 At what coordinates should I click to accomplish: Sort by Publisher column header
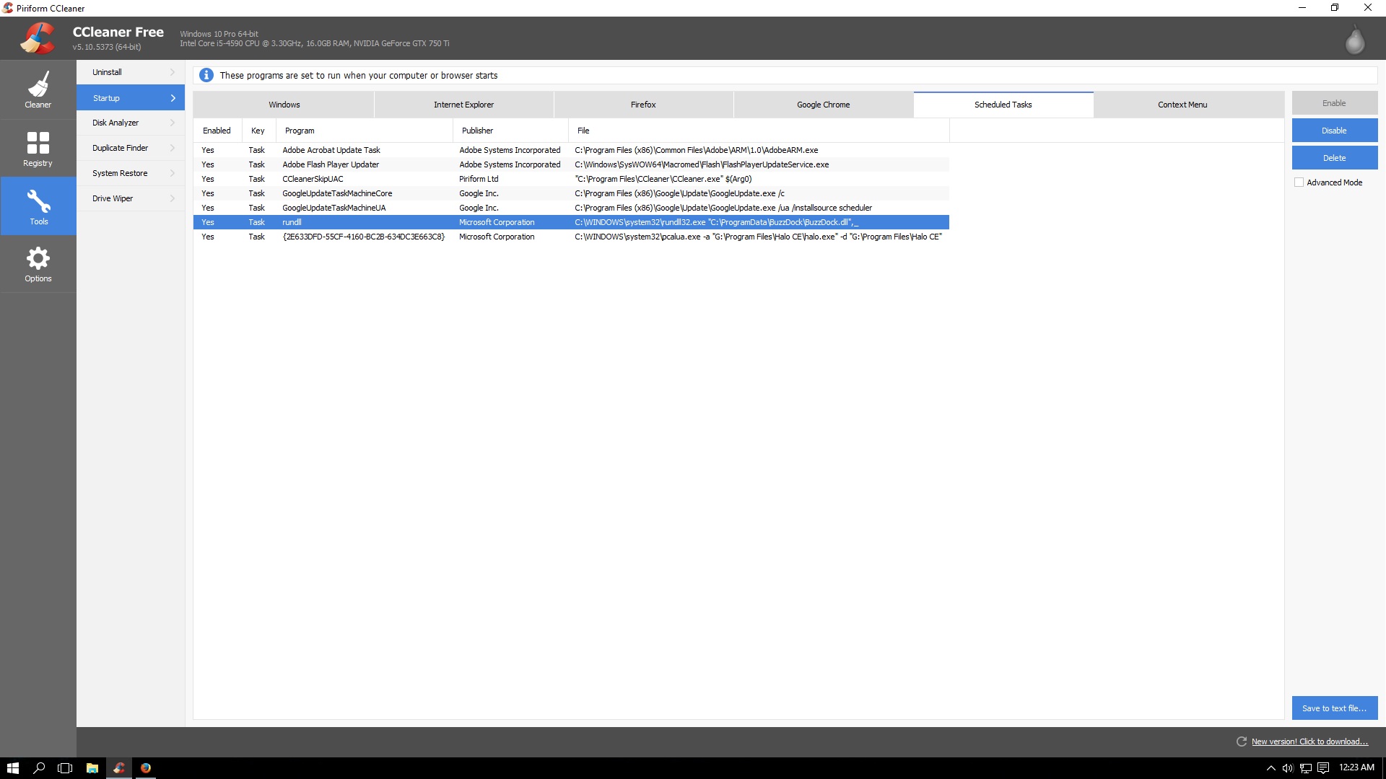tap(511, 131)
